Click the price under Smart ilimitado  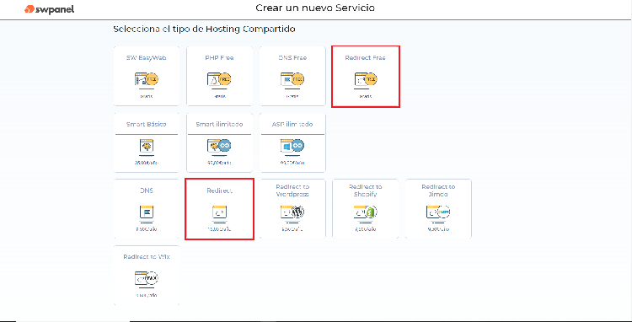pos(219,163)
